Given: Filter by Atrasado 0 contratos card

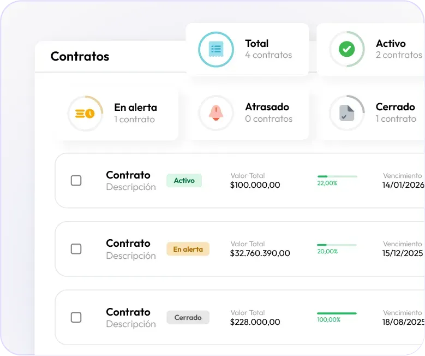Looking at the screenshot, I should click(x=253, y=113).
